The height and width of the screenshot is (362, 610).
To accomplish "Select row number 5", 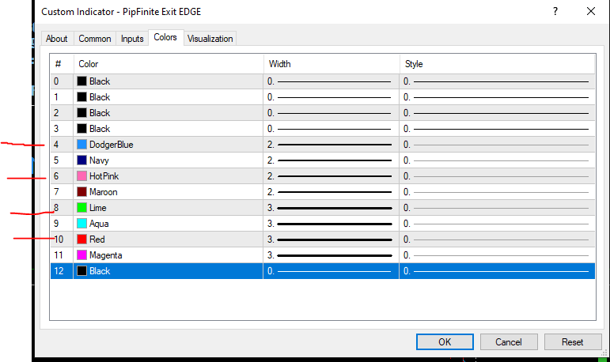I will (56, 160).
